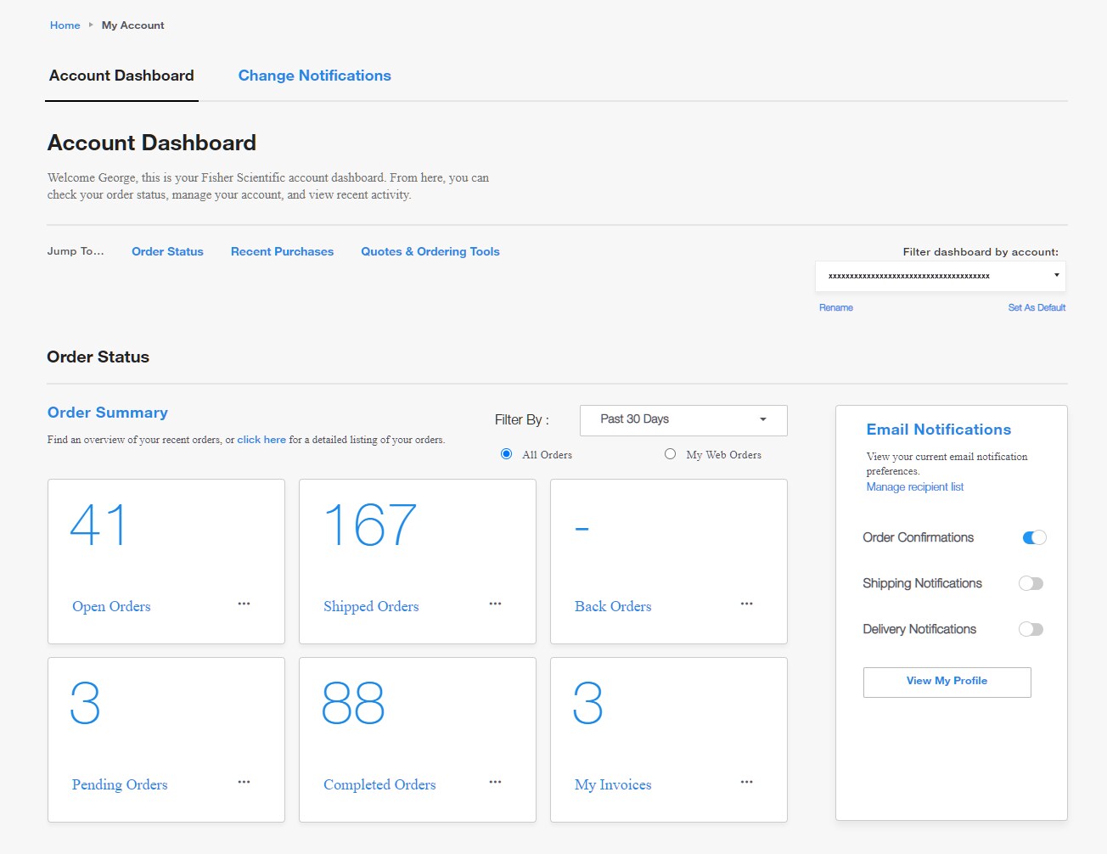Viewport: 1107px width, 854px height.
Task: Open the Pending Orders card options menu
Action: 244,782
